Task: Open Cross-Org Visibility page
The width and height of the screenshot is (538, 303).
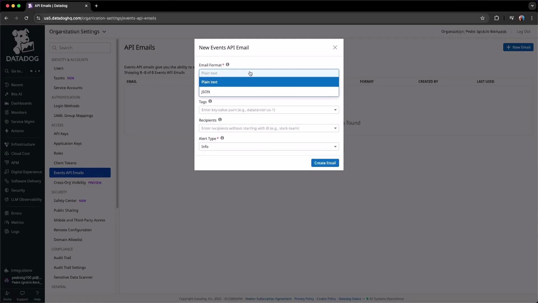Action: tap(70, 183)
